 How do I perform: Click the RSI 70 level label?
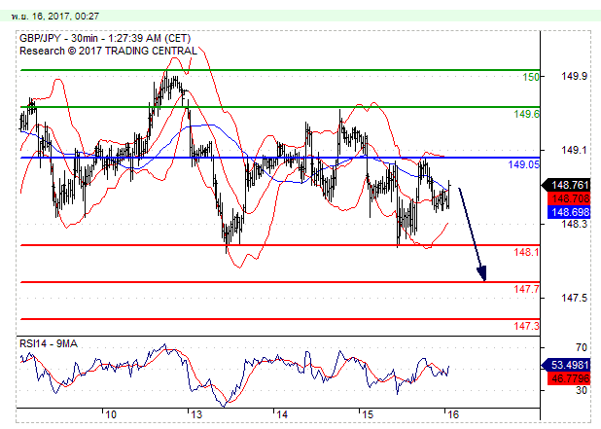pyautogui.click(x=582, y=347)
